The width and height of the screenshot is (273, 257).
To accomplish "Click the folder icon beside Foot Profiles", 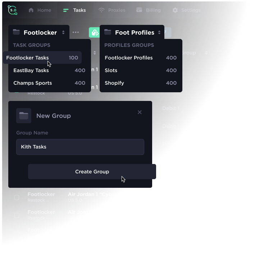I will click(108, 32).
